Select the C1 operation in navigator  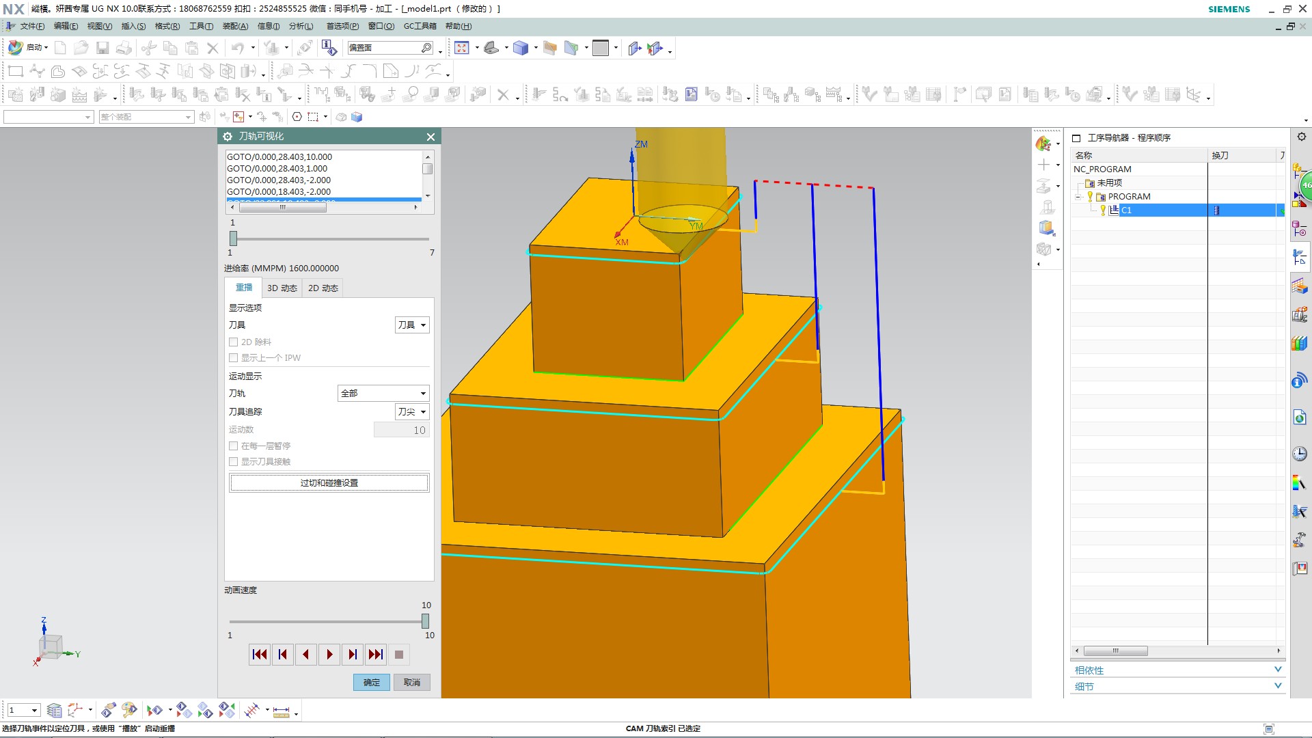click(1125, 210)
